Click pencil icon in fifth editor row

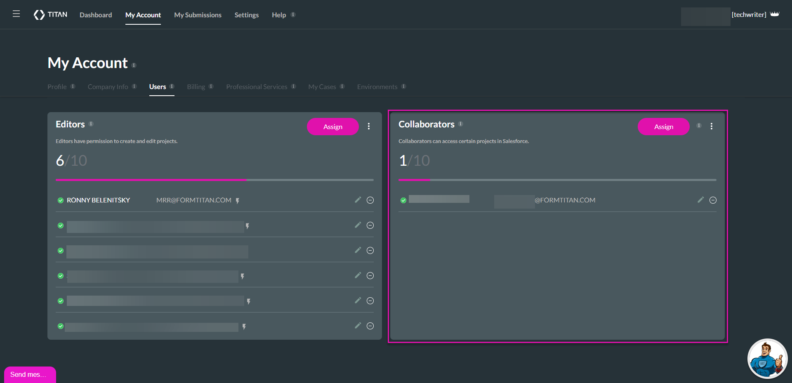358,300
